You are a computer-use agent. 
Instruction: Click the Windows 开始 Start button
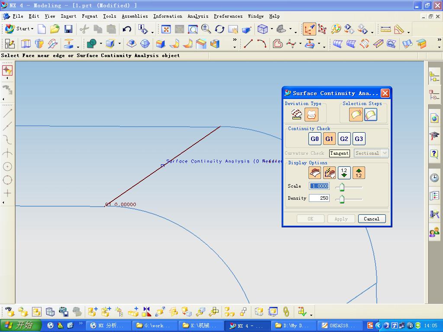pos(21,325)
